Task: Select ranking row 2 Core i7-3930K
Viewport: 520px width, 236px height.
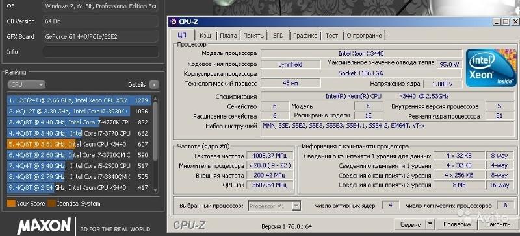Action: (x=79, y=112)
